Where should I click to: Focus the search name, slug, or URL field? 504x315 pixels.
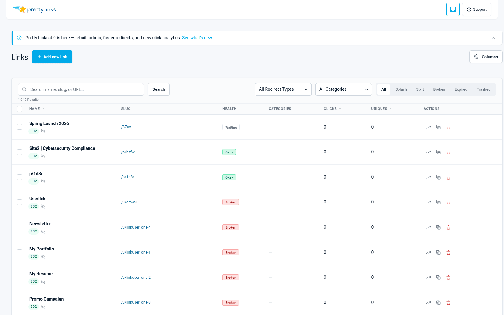81,89
